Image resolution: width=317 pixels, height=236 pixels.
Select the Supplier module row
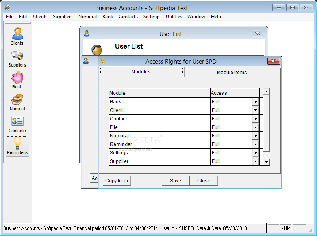tap(159, 161)
